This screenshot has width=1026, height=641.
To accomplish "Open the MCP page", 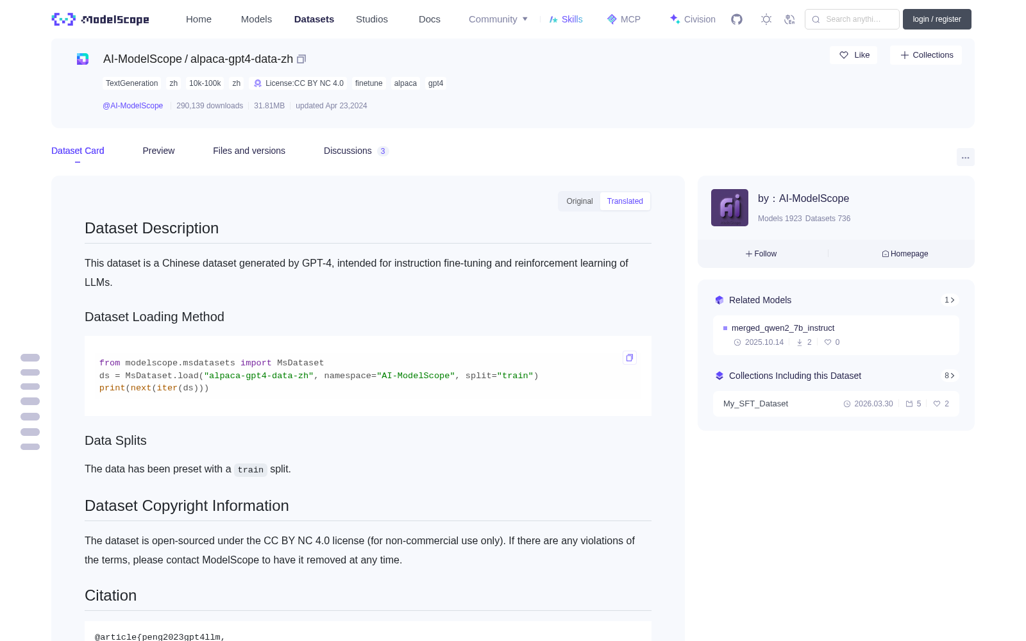I will (624, 19).
